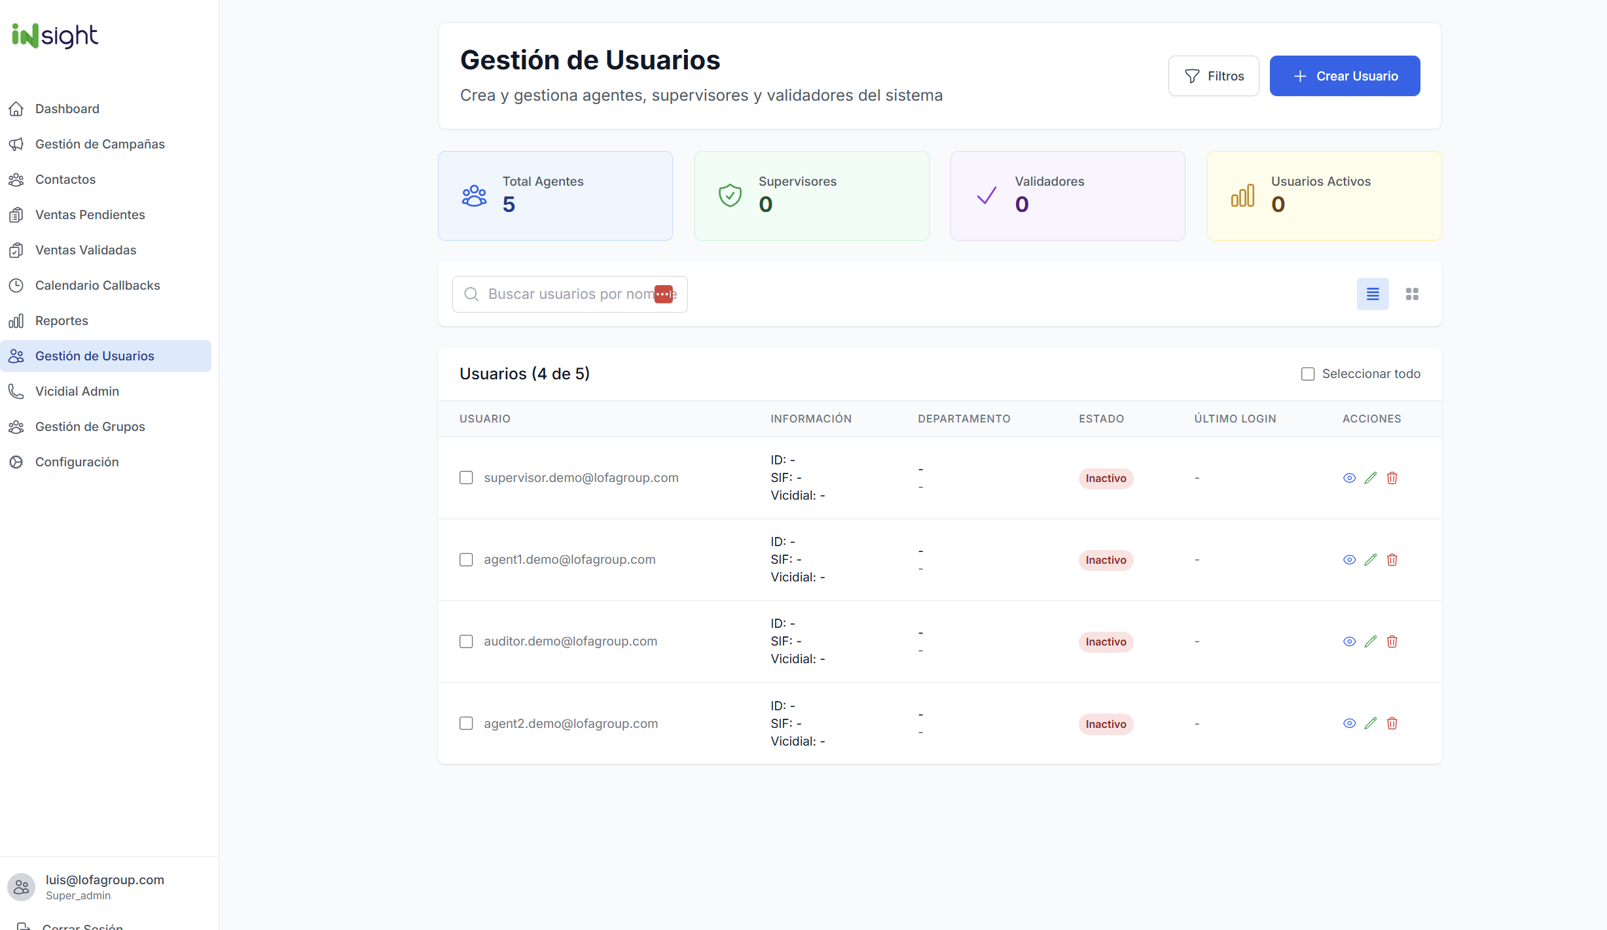Screen dimensions: 1607x930
Task: Select the Reportes chart icon in sidebar
Action: tap(16, 320)
